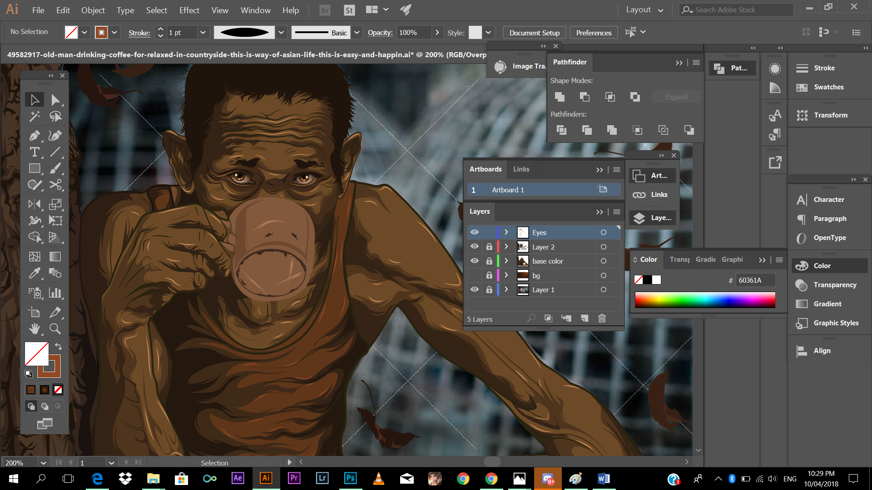Image resolution: width=872 pixels, height=490 pixels.
Task: Unlock Layer 2 lock toggle
Action: 489,247
